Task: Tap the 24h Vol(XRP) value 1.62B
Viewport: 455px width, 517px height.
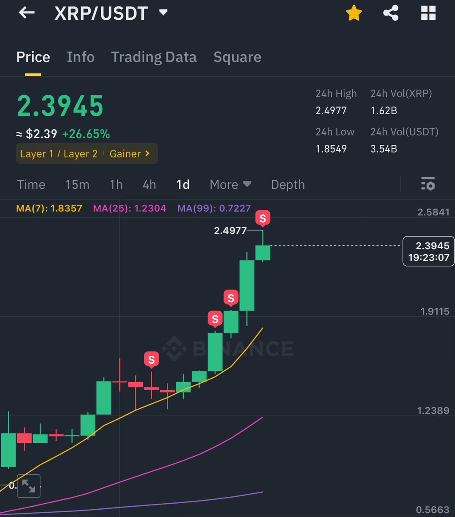Action: point(384,111)
